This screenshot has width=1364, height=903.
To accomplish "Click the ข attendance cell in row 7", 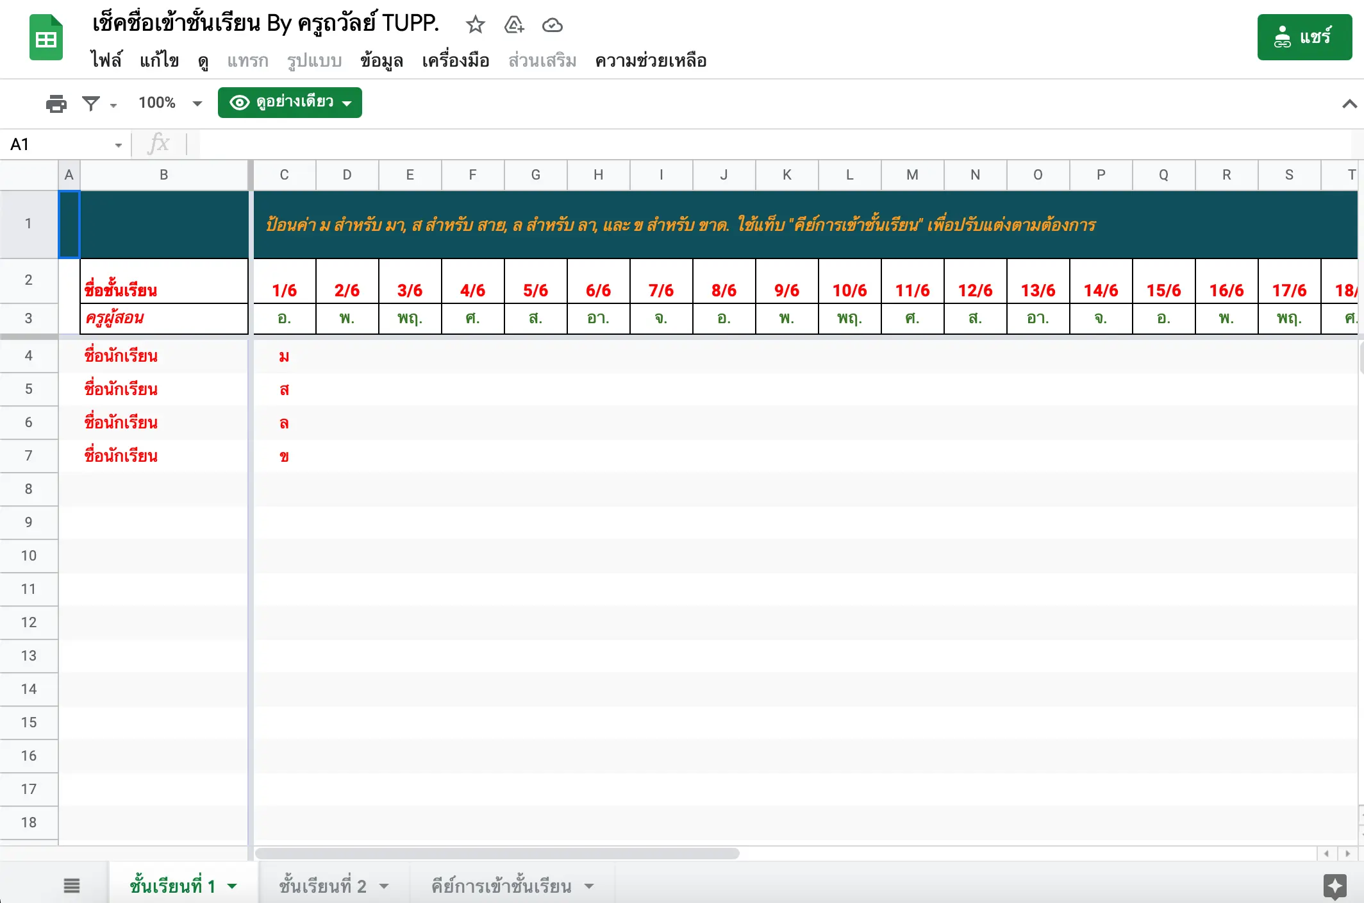I will click(284, 456).
